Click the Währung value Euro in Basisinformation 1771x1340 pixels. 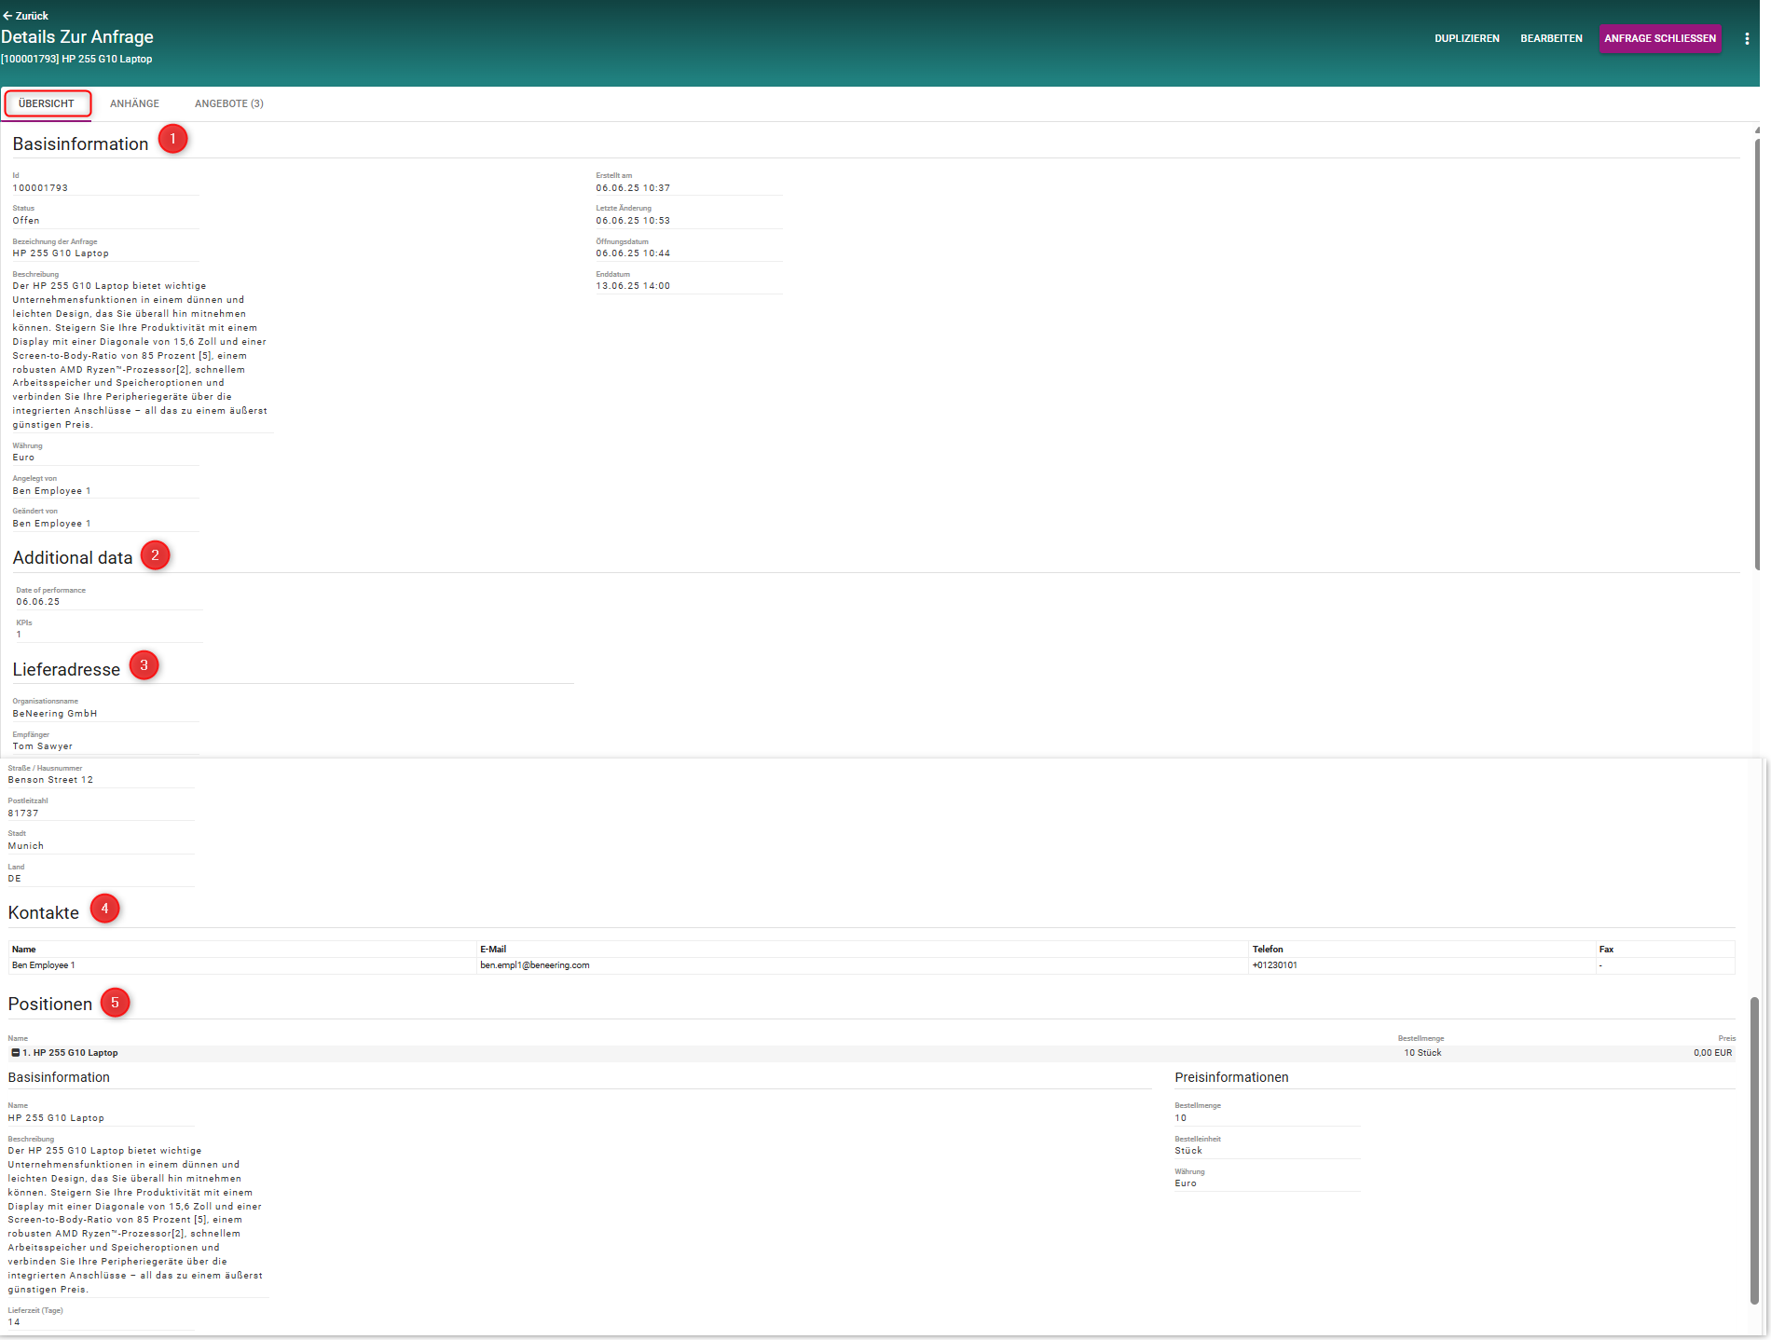(x=23, y=458)
